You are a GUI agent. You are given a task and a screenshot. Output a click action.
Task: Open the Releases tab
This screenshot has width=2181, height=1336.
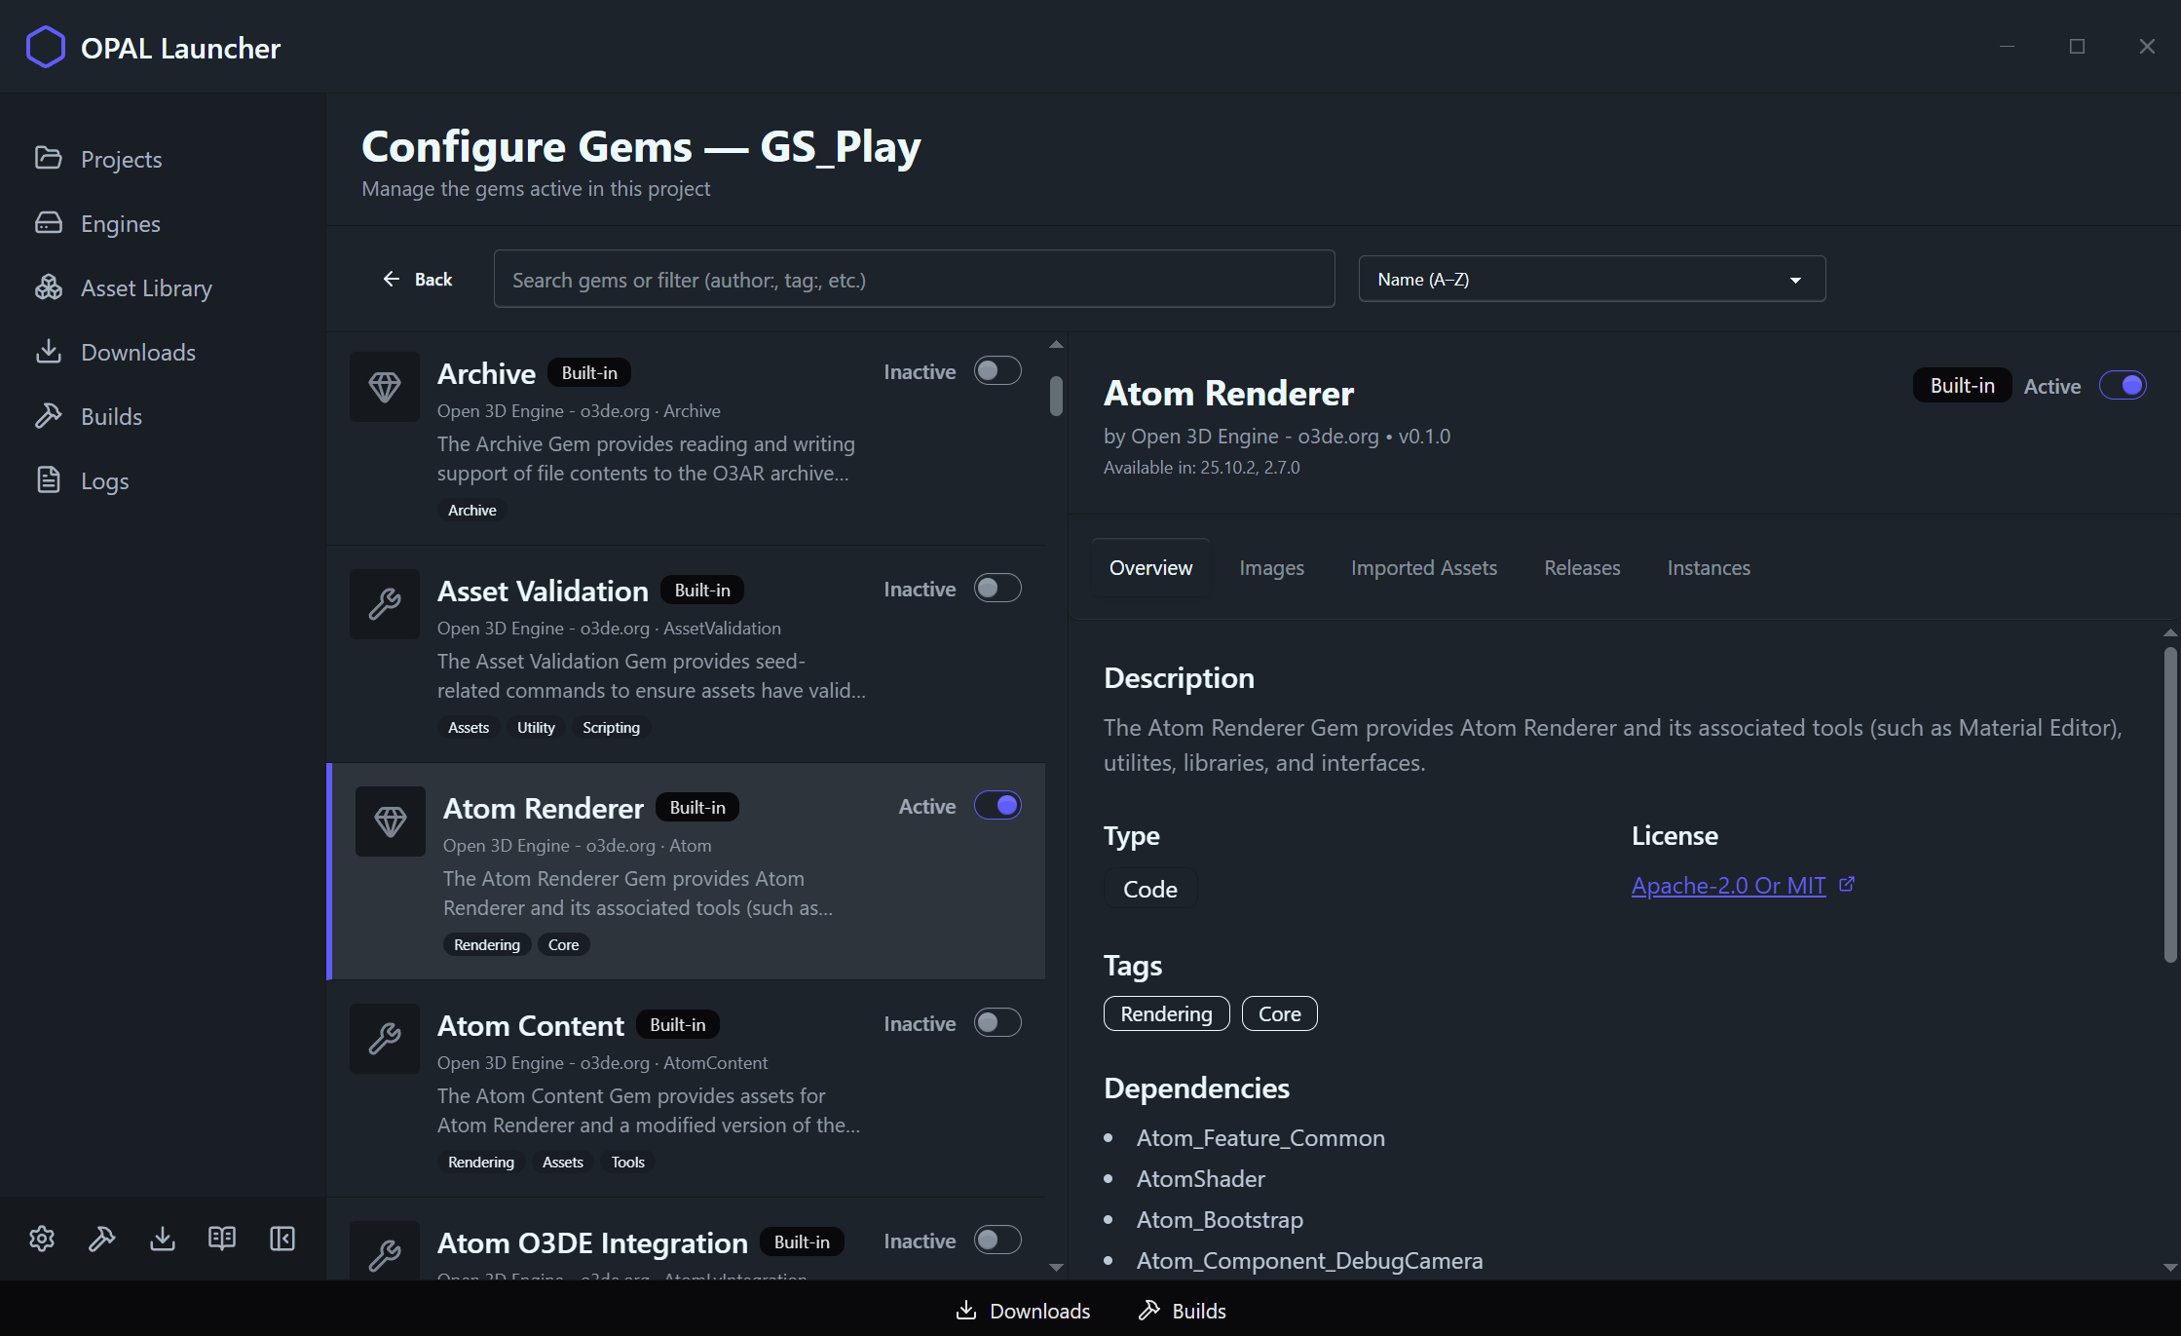point(1582,568)
